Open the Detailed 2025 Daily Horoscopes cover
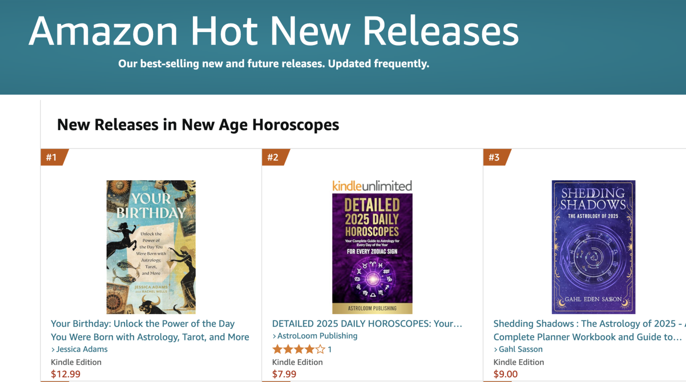 pos(372,253)
